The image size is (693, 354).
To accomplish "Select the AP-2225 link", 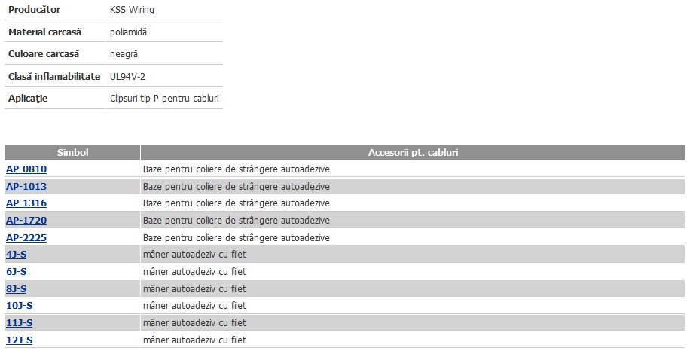I will tap(26, 238).
